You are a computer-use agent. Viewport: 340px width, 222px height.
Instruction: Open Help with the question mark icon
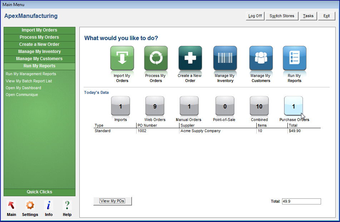click(67, 206)
